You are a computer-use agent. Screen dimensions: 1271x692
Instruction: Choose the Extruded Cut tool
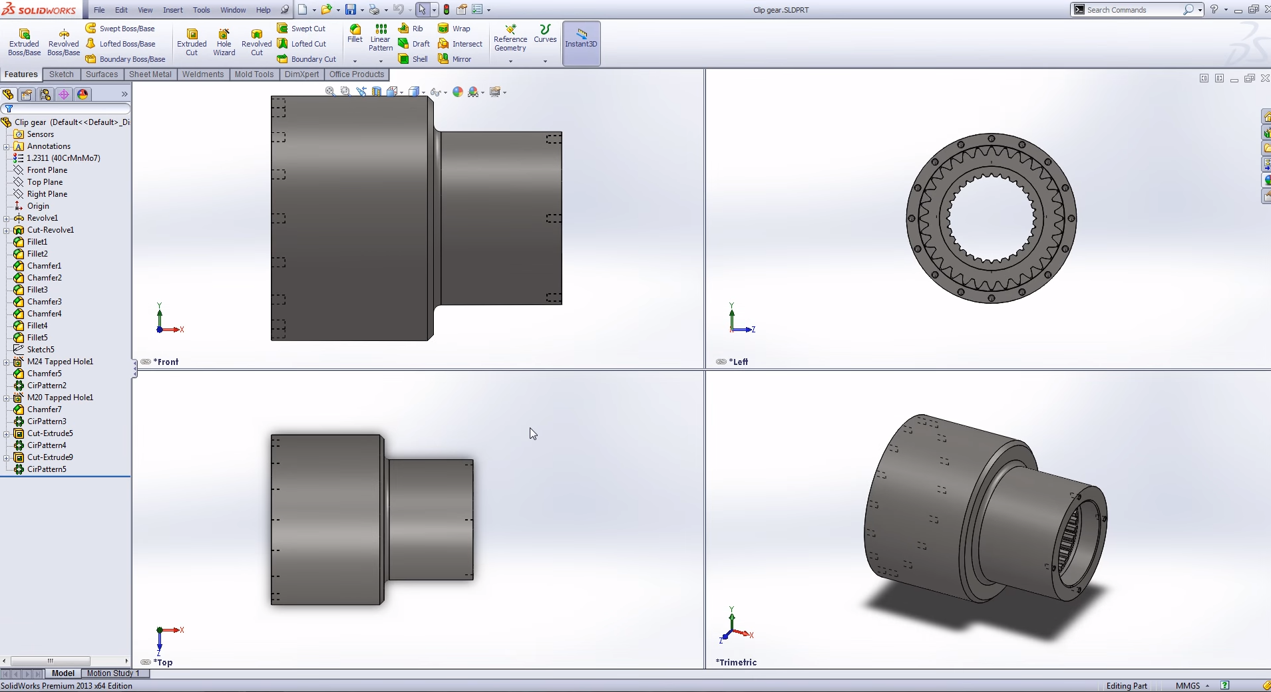point(192,42)
